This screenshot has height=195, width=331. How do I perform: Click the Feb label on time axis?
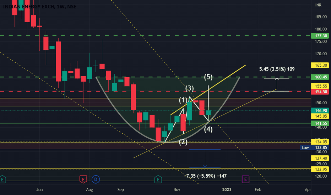tap(258, 190)
